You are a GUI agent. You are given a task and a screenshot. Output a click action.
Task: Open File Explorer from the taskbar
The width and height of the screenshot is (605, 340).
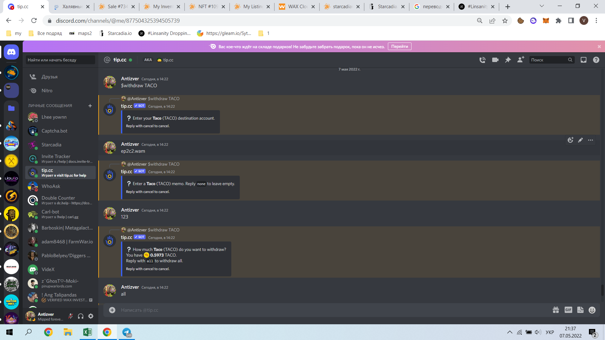pos(68,332)
